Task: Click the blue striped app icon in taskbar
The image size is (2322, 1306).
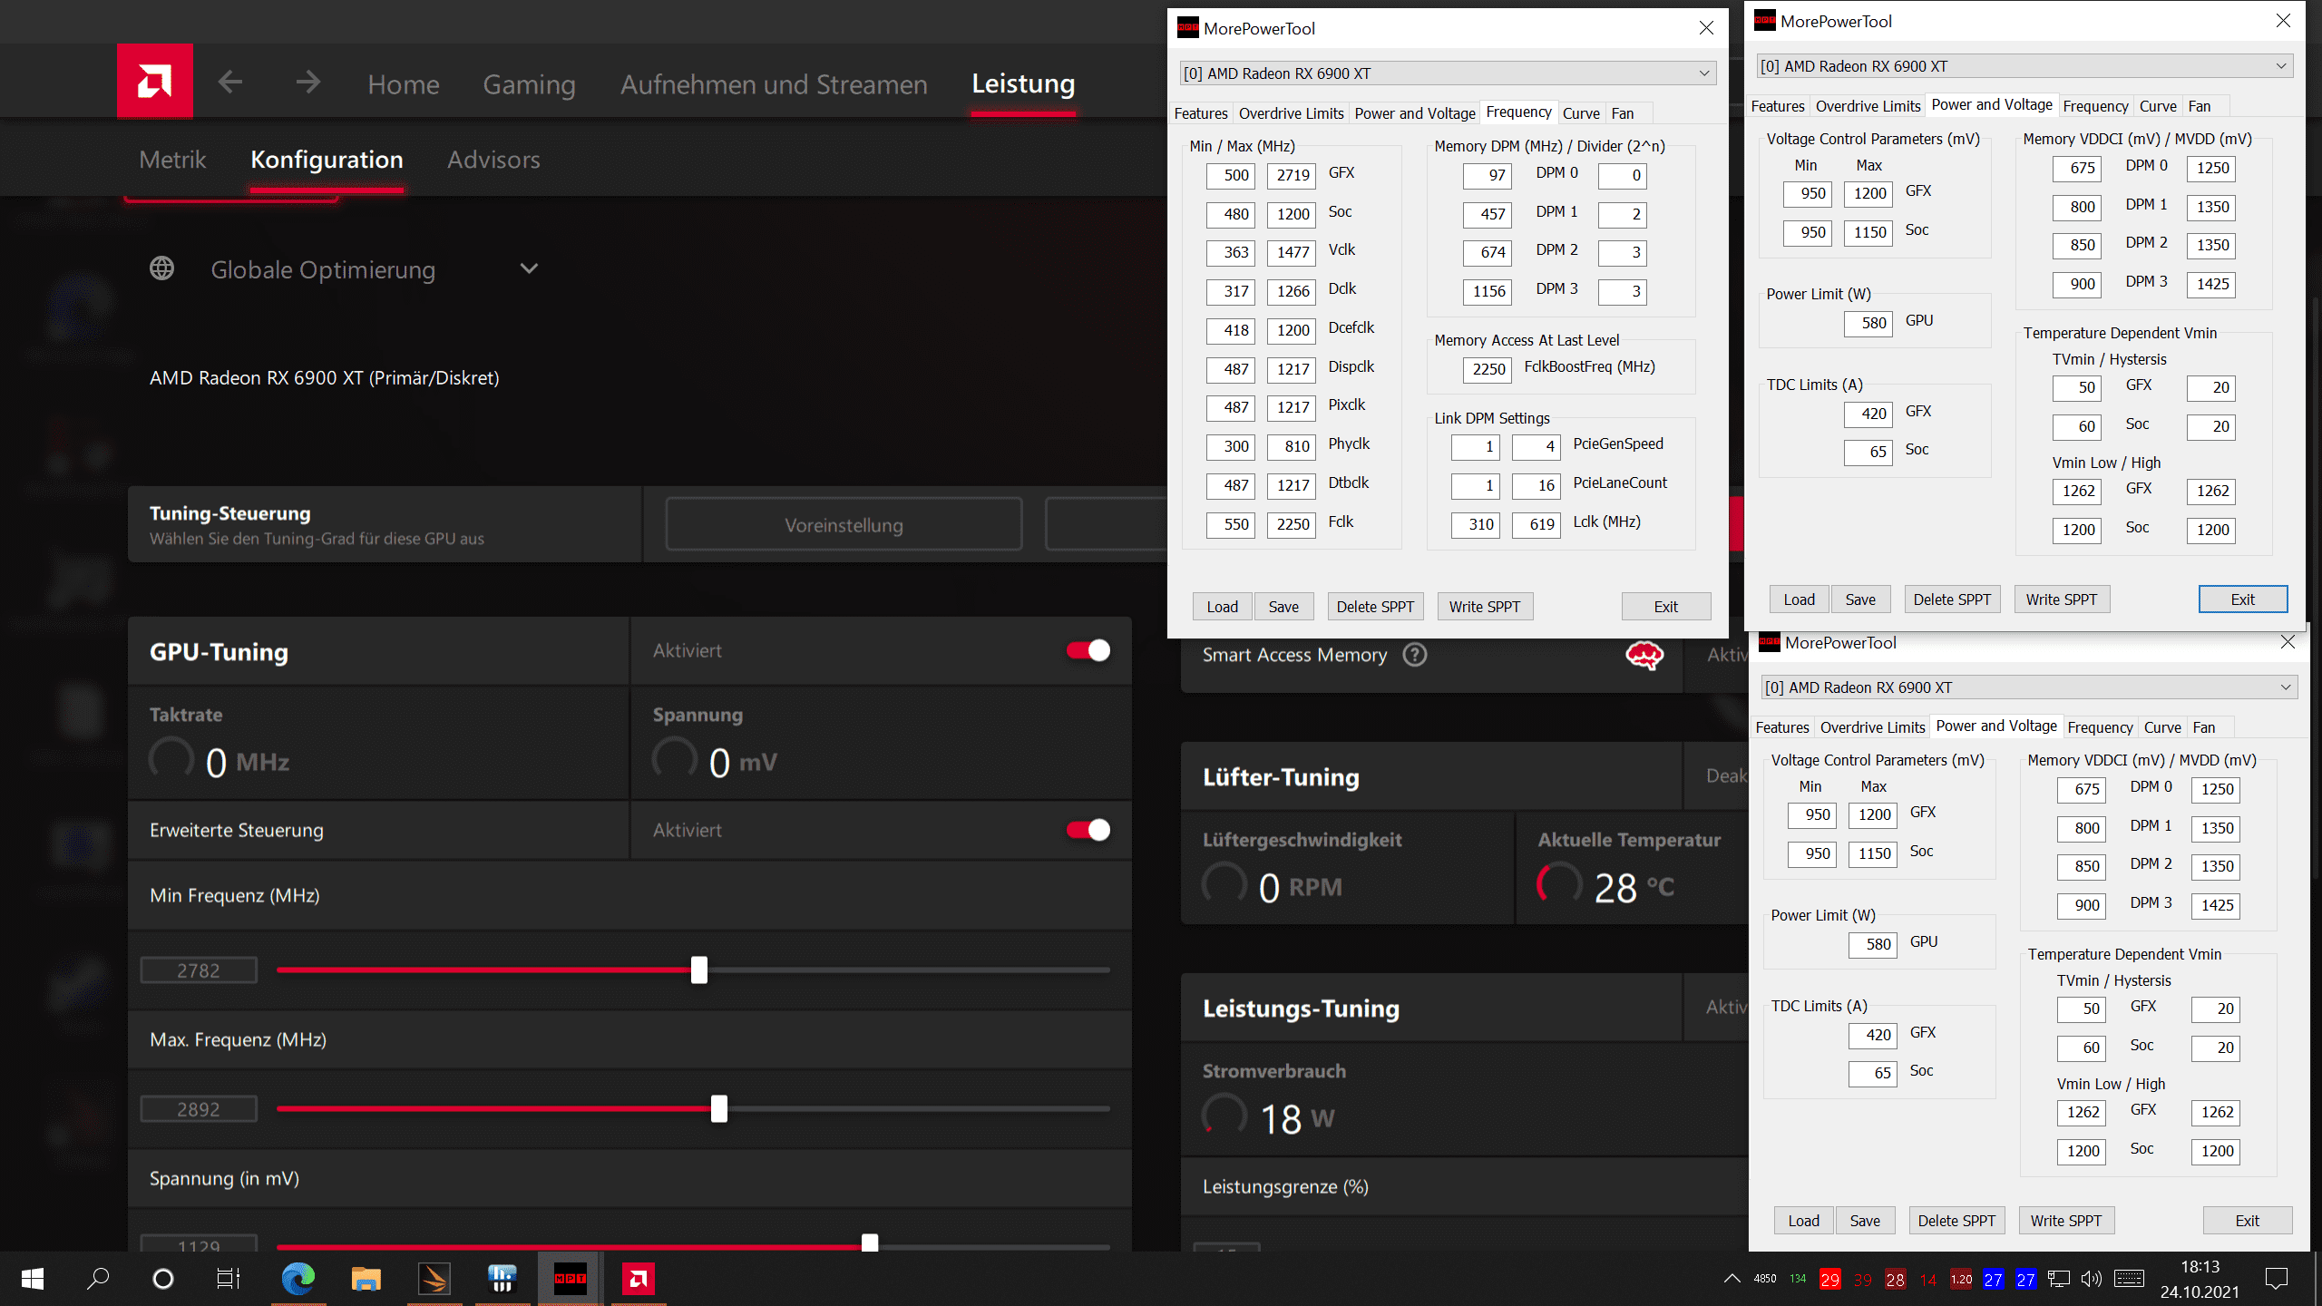Action: (502, 1279)
